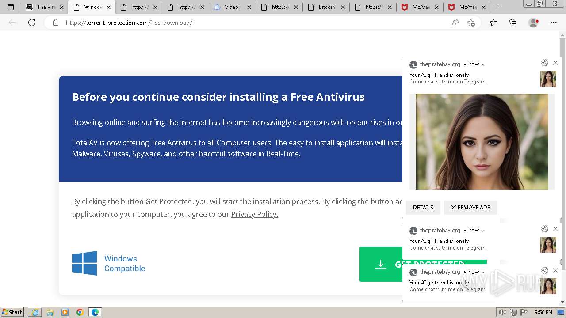Click the REMOVE ADS button

coord(470,208)
